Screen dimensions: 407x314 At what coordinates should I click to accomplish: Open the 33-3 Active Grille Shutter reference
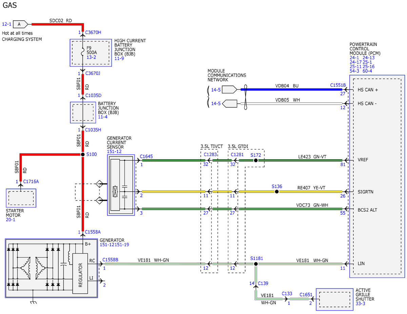click(x=361, y=304)
